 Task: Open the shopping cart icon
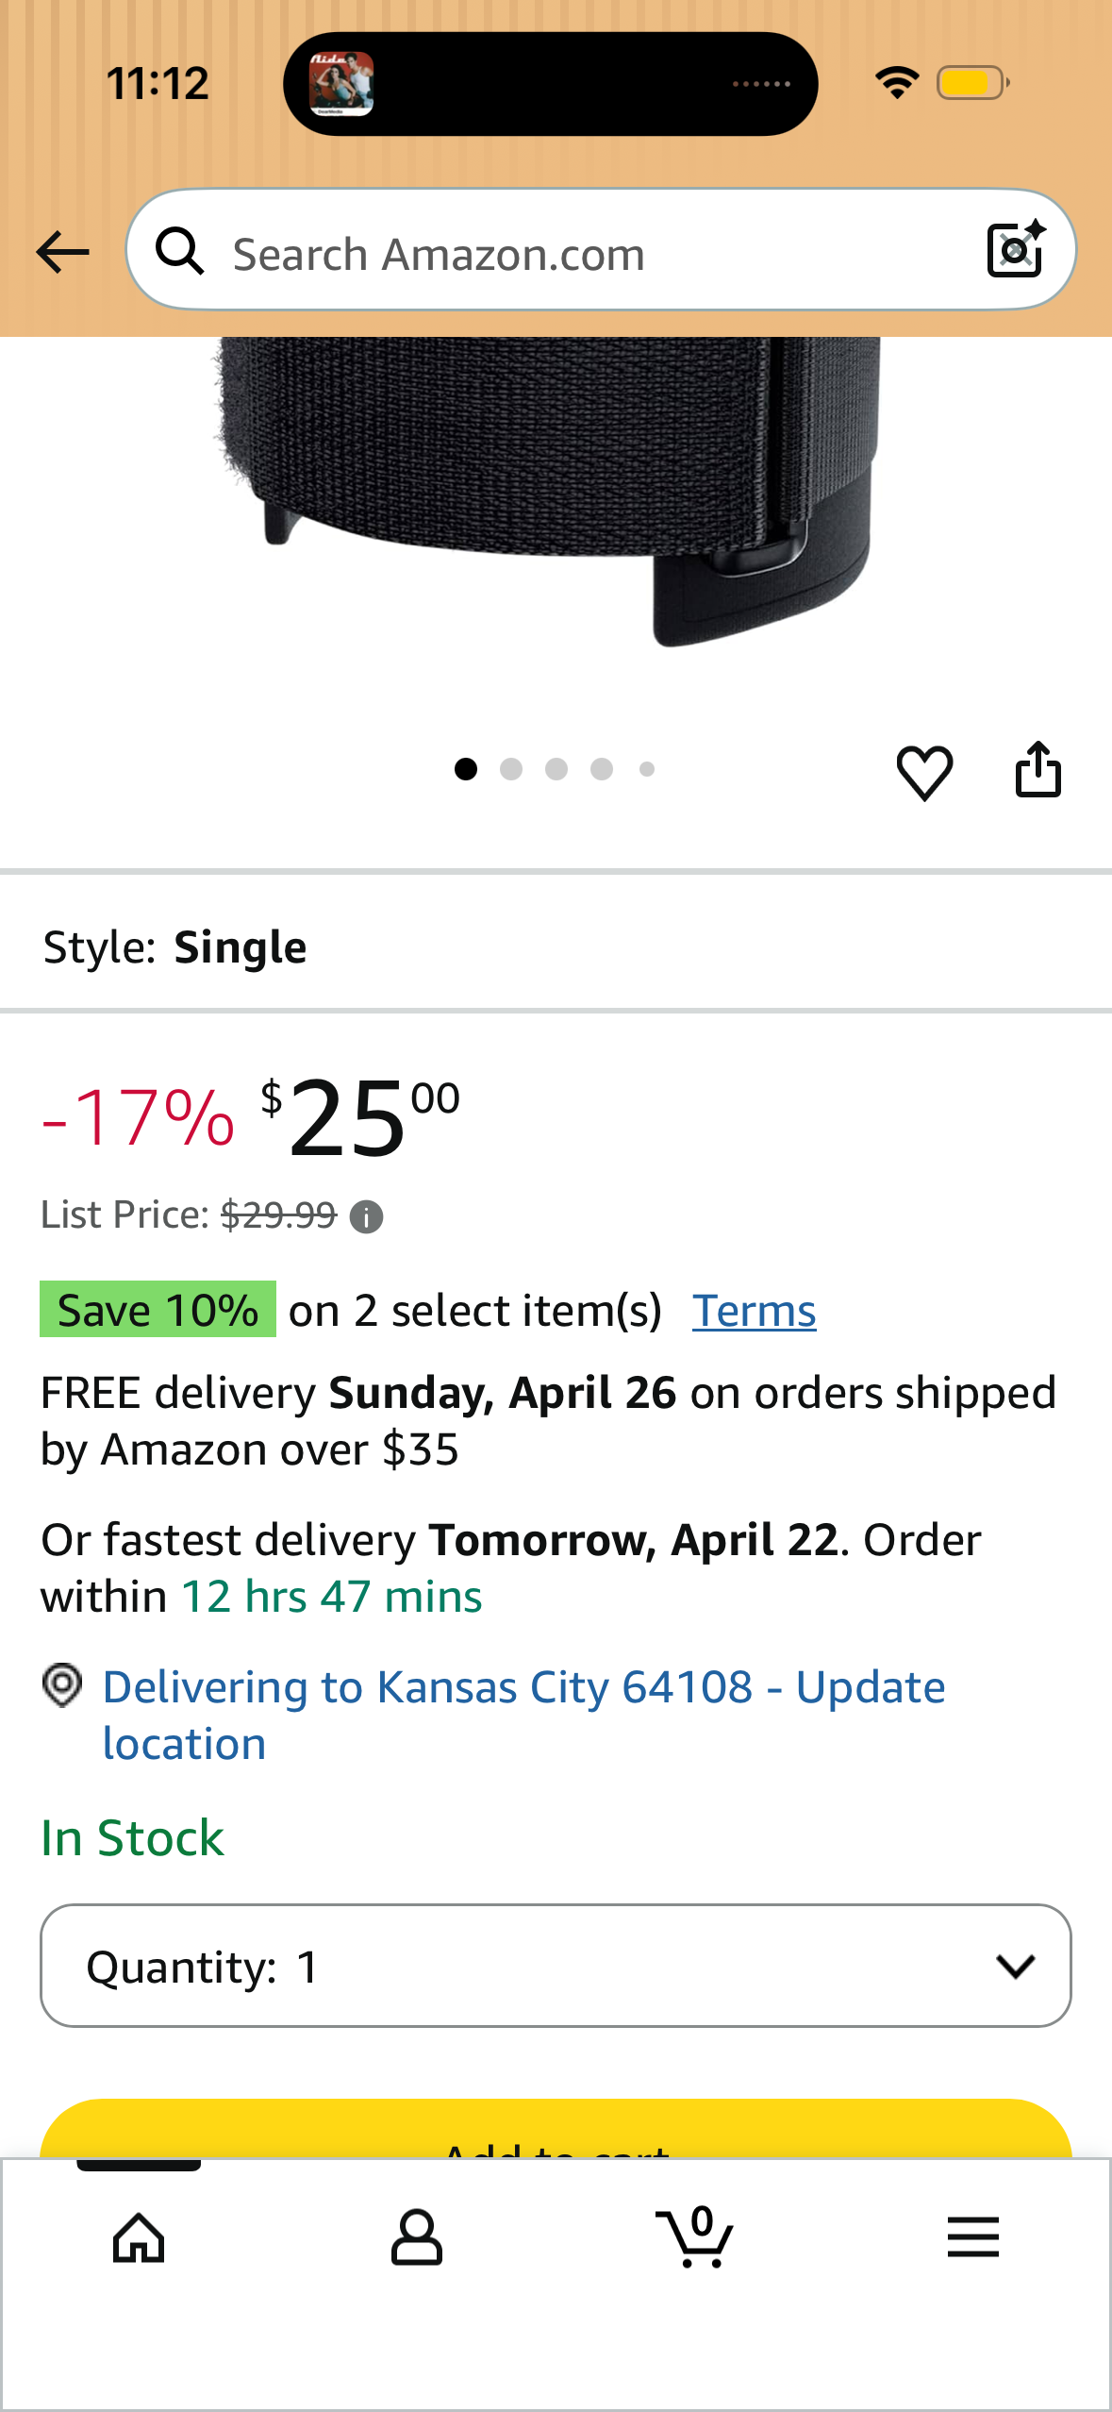pos(695,2236)
